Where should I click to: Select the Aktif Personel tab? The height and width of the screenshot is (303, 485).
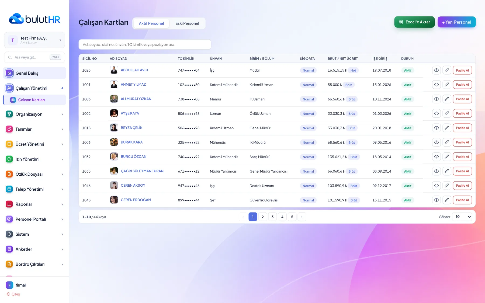coord(151,23)
